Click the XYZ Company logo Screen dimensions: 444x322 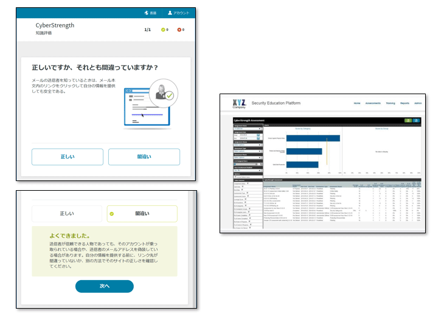tap(240, 104)
